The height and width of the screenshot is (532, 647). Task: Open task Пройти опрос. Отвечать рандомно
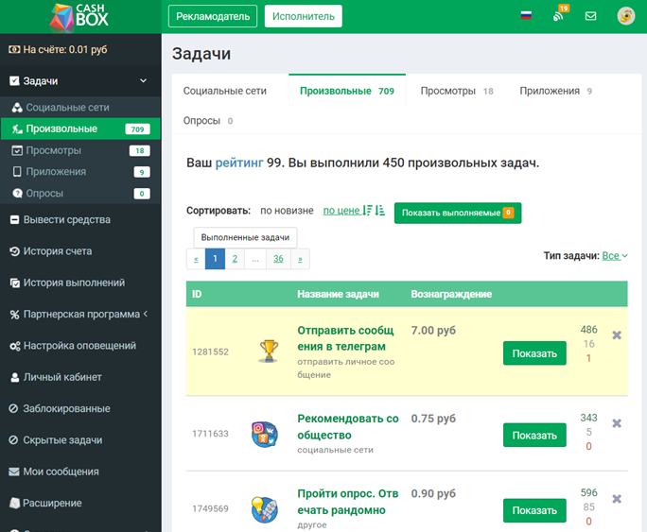[348, 502]
